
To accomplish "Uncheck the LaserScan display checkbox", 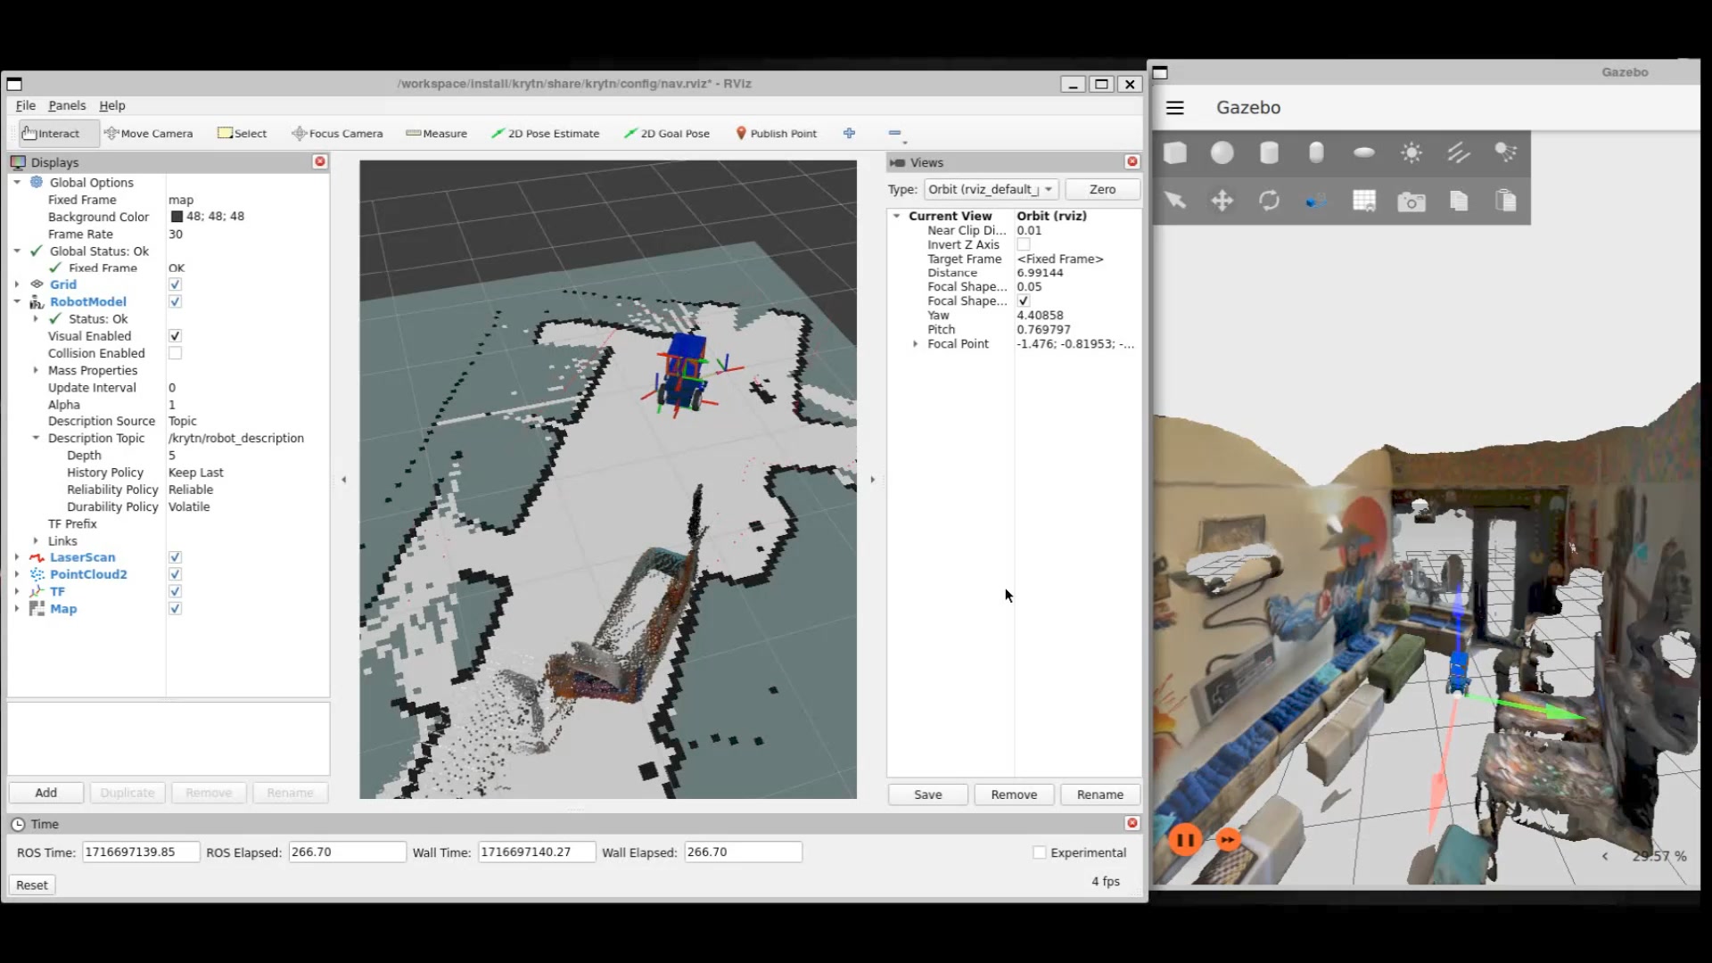I will tap(175, 557).
